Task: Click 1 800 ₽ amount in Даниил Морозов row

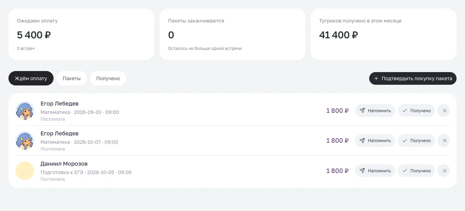Action: coord(337,171)
